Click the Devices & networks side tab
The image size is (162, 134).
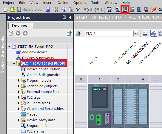(x=3, y=54)
